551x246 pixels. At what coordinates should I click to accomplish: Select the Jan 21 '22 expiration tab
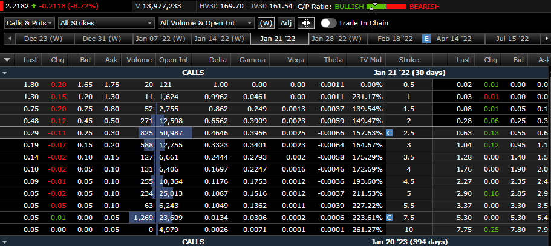point(279,39)
